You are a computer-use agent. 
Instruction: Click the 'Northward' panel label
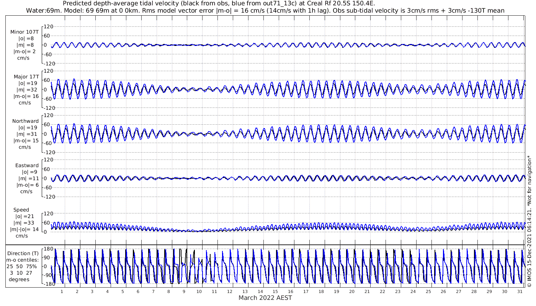coord(26,121)
